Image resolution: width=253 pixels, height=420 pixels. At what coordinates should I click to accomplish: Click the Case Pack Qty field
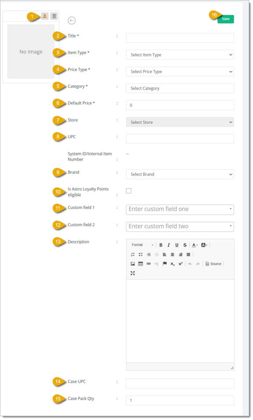tap(180, 401)
